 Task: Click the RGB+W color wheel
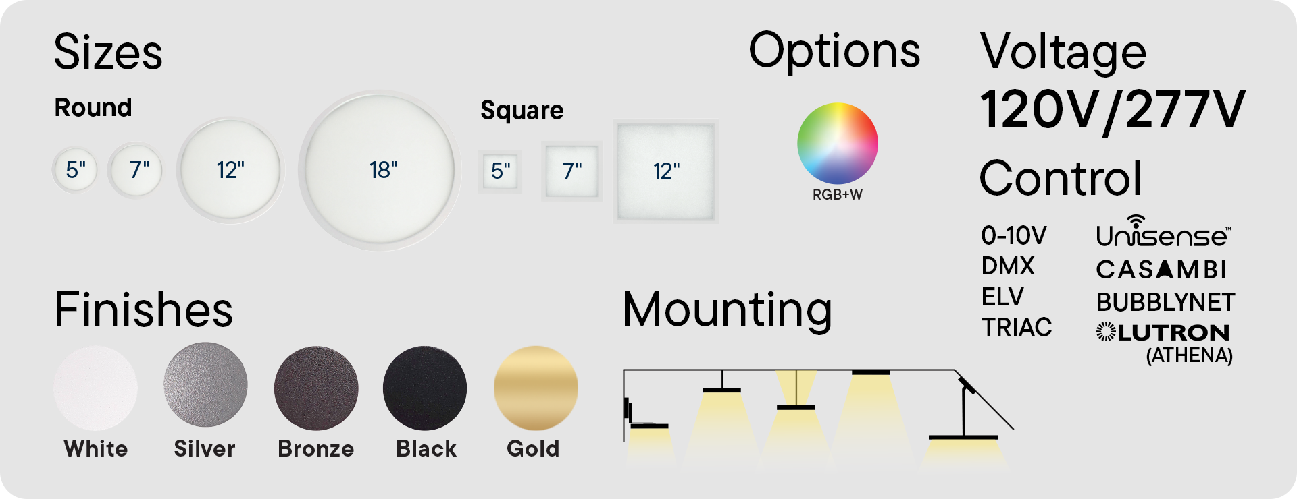coord(837,144)
